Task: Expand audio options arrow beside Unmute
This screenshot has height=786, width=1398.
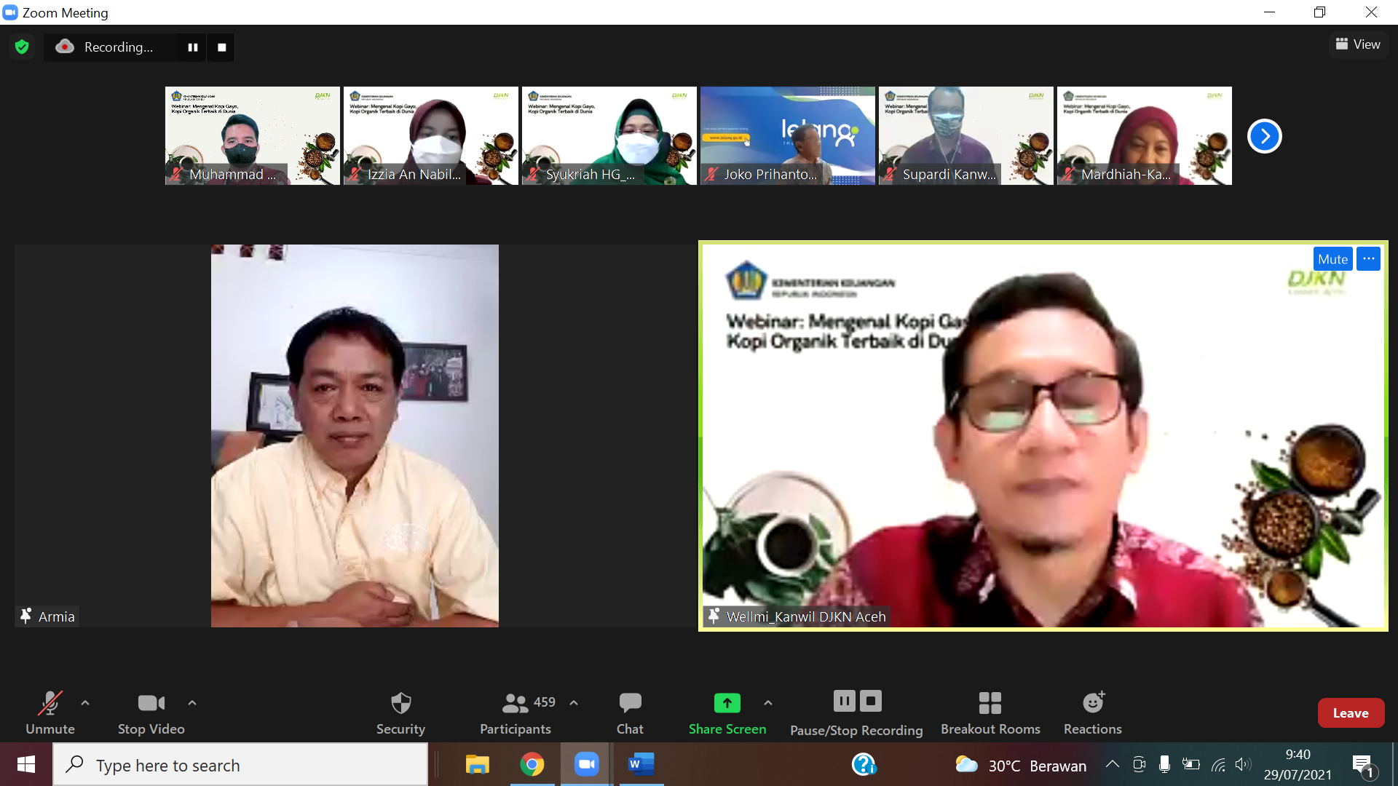Action: [x=85, y=703]
